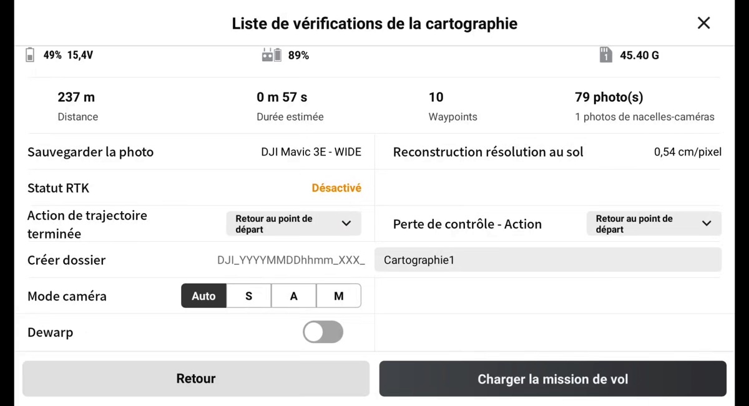This screenshot has width=749, height=406.
Task: Click the drone battery icon showing 49%
Action: click(30, 55)
